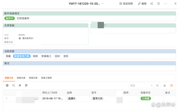Click 发起流程 button

click(x=126, y=4)
